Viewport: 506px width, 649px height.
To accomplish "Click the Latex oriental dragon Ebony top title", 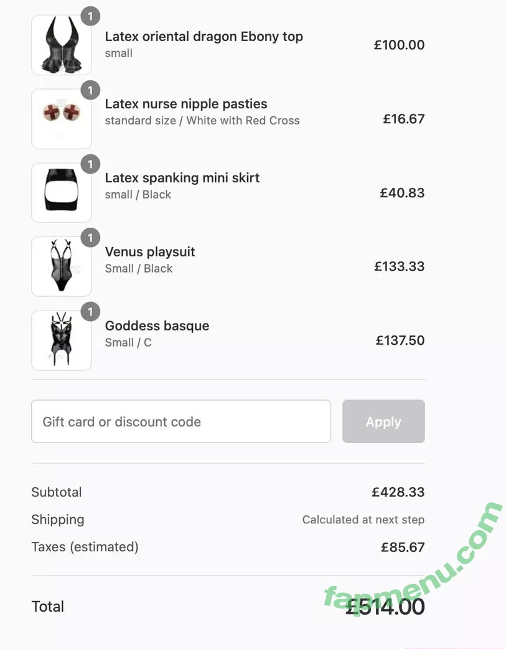I will point(204,37).
